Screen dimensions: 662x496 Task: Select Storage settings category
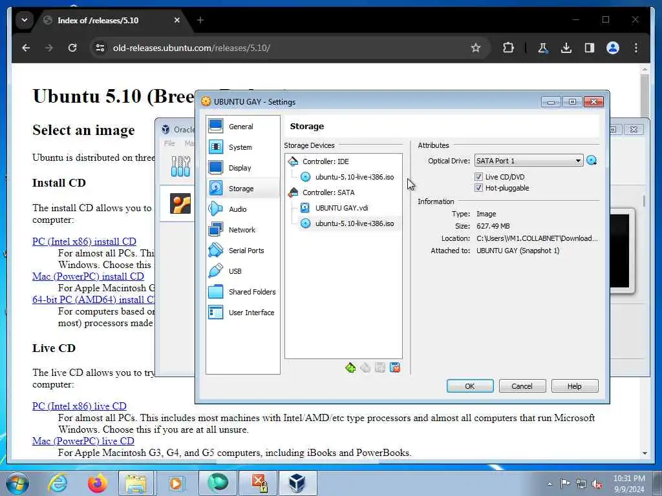(x=243, y=189)
